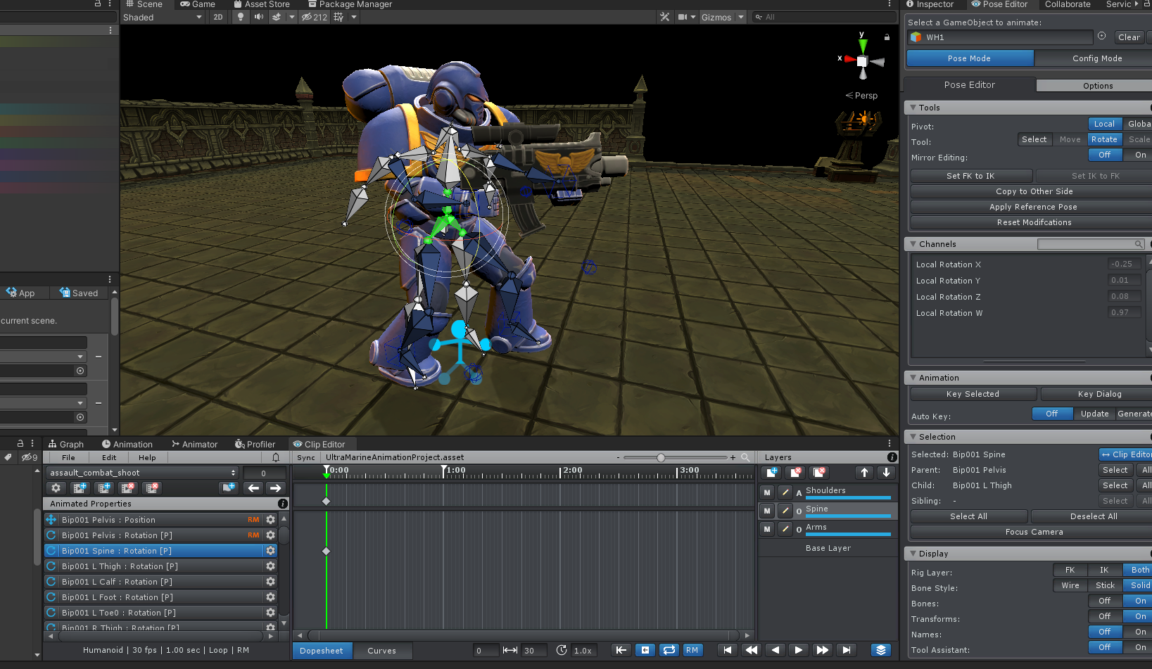Open the Shaded draw mode dropdown
Screen dimensions: 1152x669
[163, 17]
